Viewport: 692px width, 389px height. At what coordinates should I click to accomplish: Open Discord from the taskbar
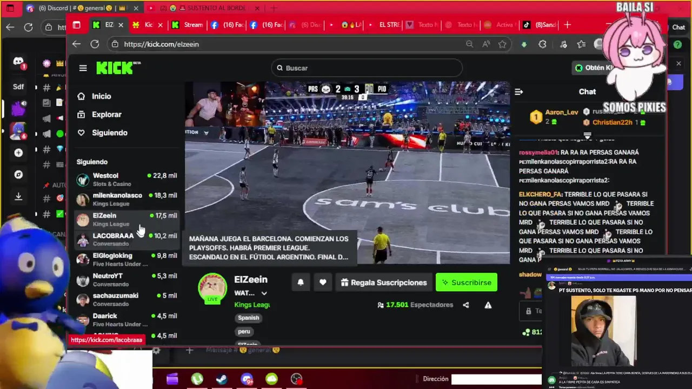pos(247,379)
